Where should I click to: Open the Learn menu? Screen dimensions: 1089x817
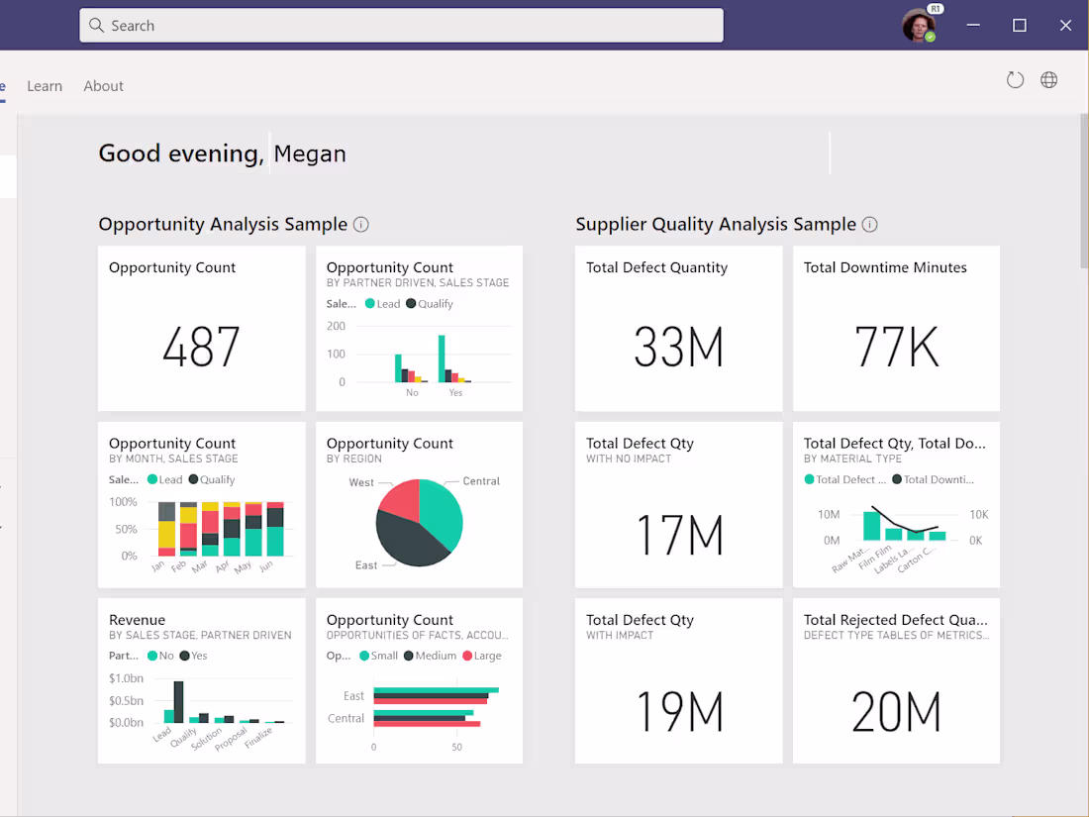pos(45,86)
